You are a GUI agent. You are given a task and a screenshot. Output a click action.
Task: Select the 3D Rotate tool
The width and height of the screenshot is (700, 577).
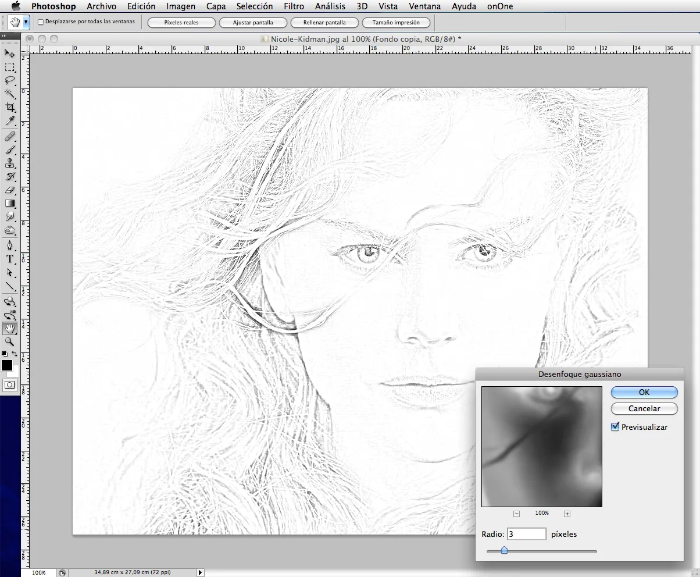coord(10,301)
